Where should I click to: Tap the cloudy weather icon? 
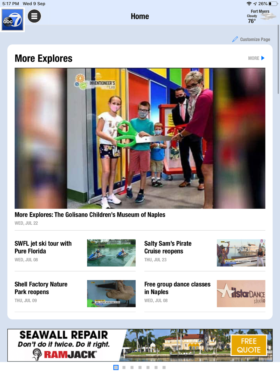(268, 17)
